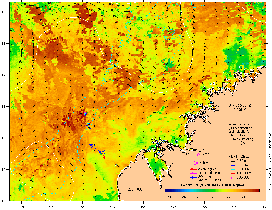Click the small cyan closed contour near 122.3, -13
Screen dimensions: 272x210
pyautogui.click(x=122, y=42)
